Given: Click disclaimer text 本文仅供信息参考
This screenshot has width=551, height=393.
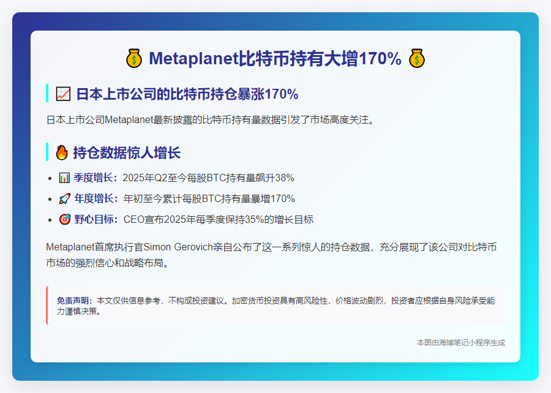Looking at the screenshot, I should (x=276, y=306).
